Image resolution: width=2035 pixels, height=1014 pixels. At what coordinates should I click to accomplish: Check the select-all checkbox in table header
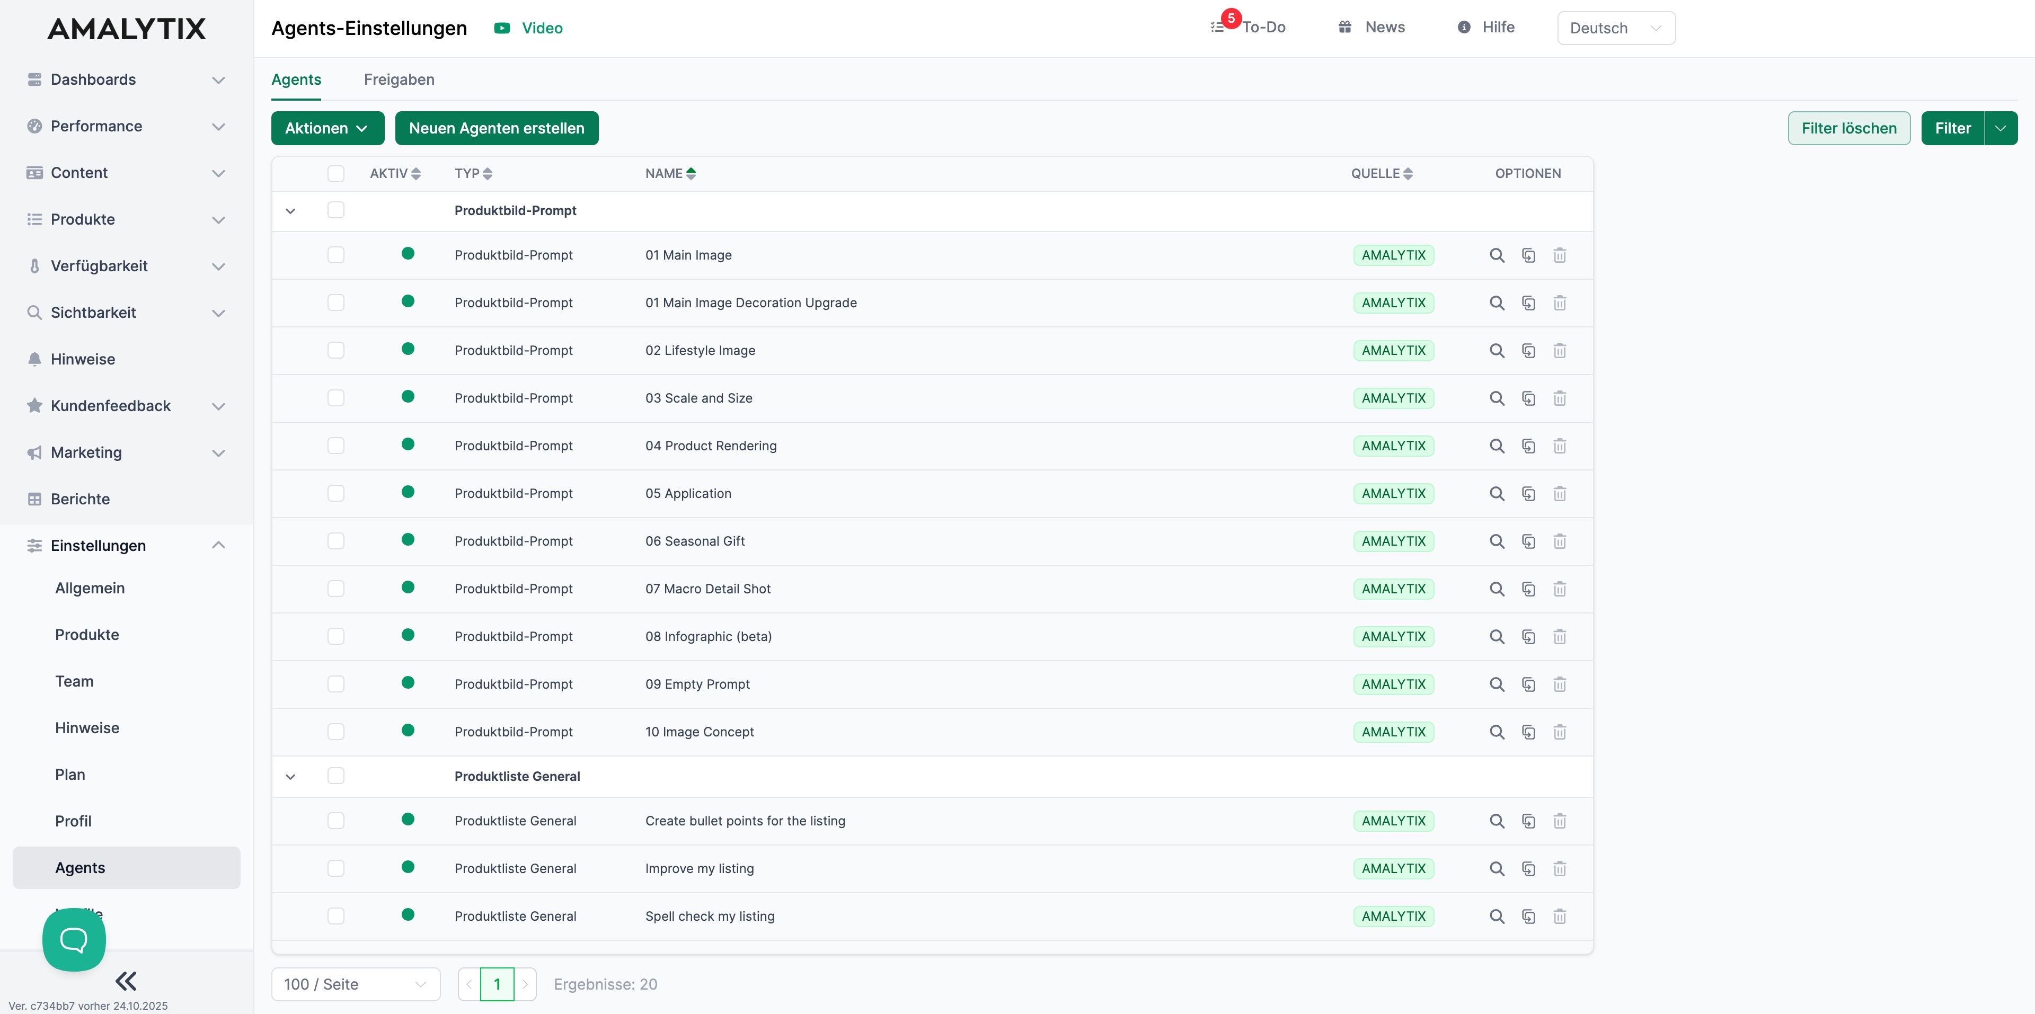336,174
